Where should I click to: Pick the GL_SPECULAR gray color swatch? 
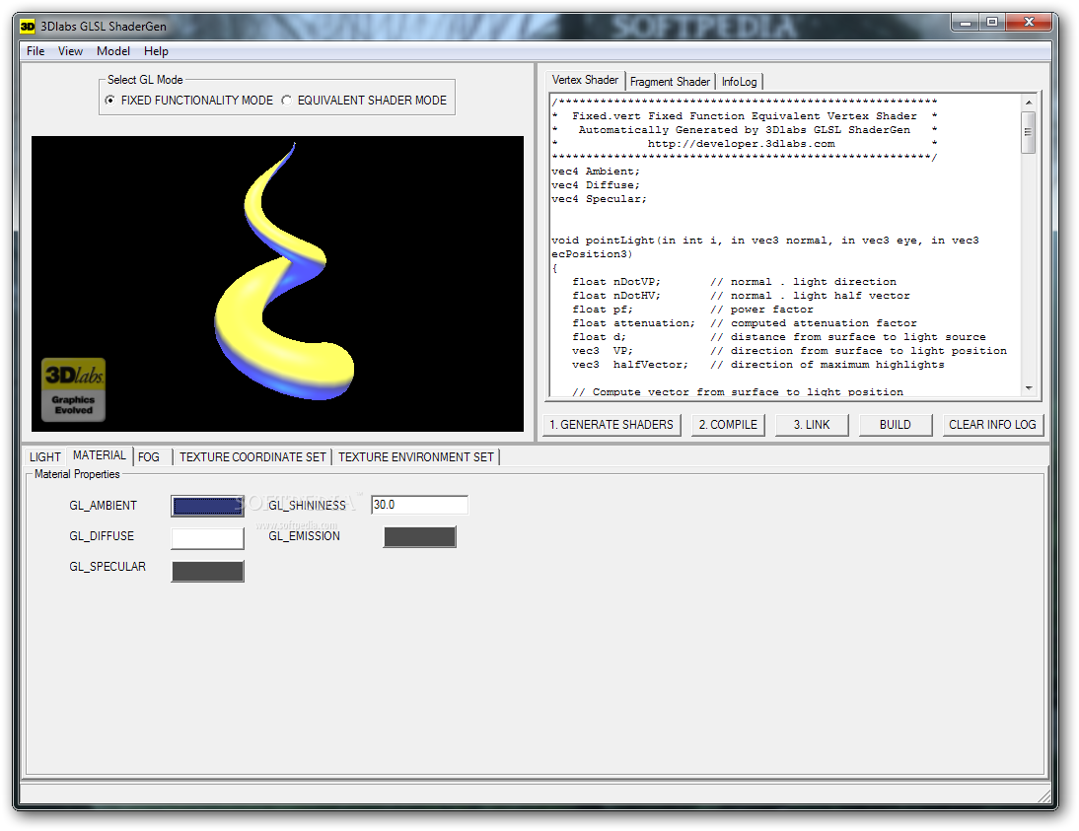(207, 571)
